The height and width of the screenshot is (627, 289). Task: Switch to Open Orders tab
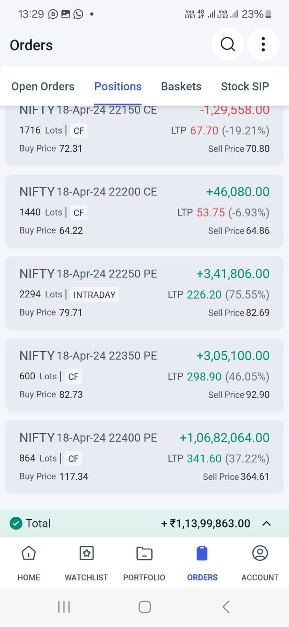click(x=43, y=86)
